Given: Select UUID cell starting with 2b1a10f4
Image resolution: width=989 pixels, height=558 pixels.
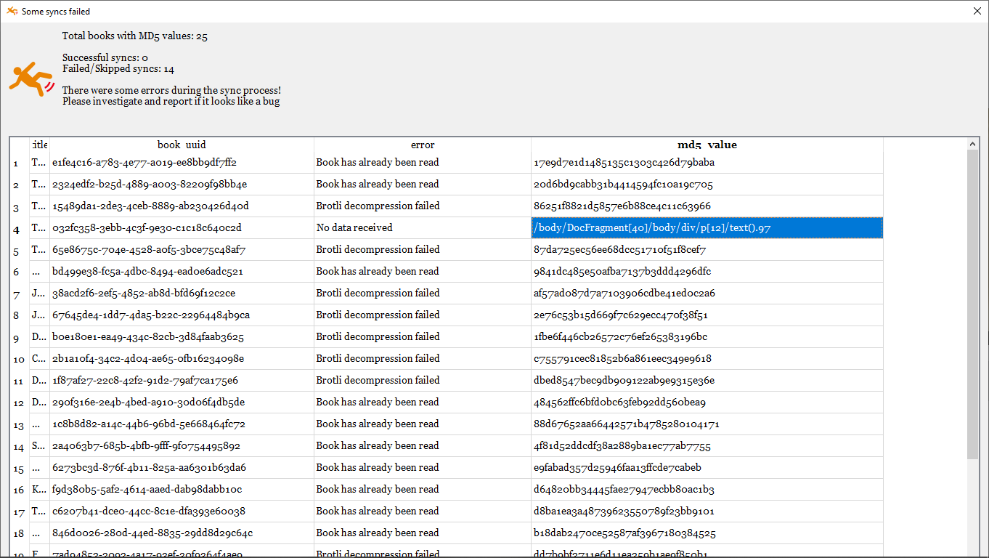Looking at the screenshot, I should coord(182,359).
